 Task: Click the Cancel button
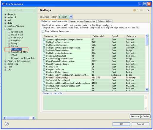coord(140,124)
